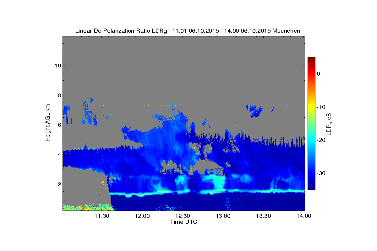Click the dark red top of the colorbar
Viewport: 377px width, 251px height.
(311, 60)
